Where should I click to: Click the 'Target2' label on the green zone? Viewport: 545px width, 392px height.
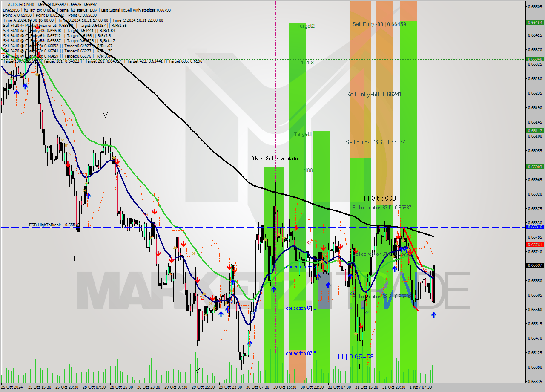click(306, 26)
